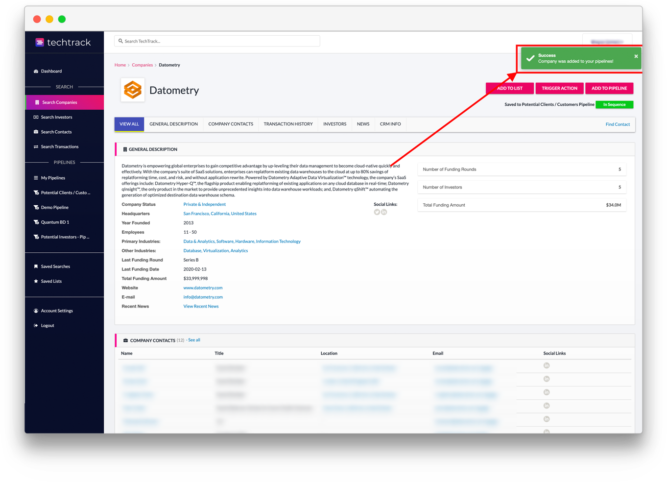Click the In Sequence status badge
The height and width of the screenshot is (482, 667).
point(614,104)
